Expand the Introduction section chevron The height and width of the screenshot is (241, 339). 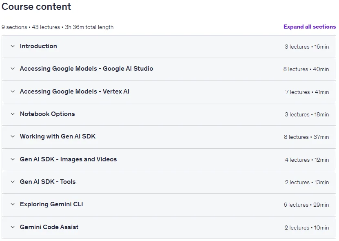[x=13, y=46]
